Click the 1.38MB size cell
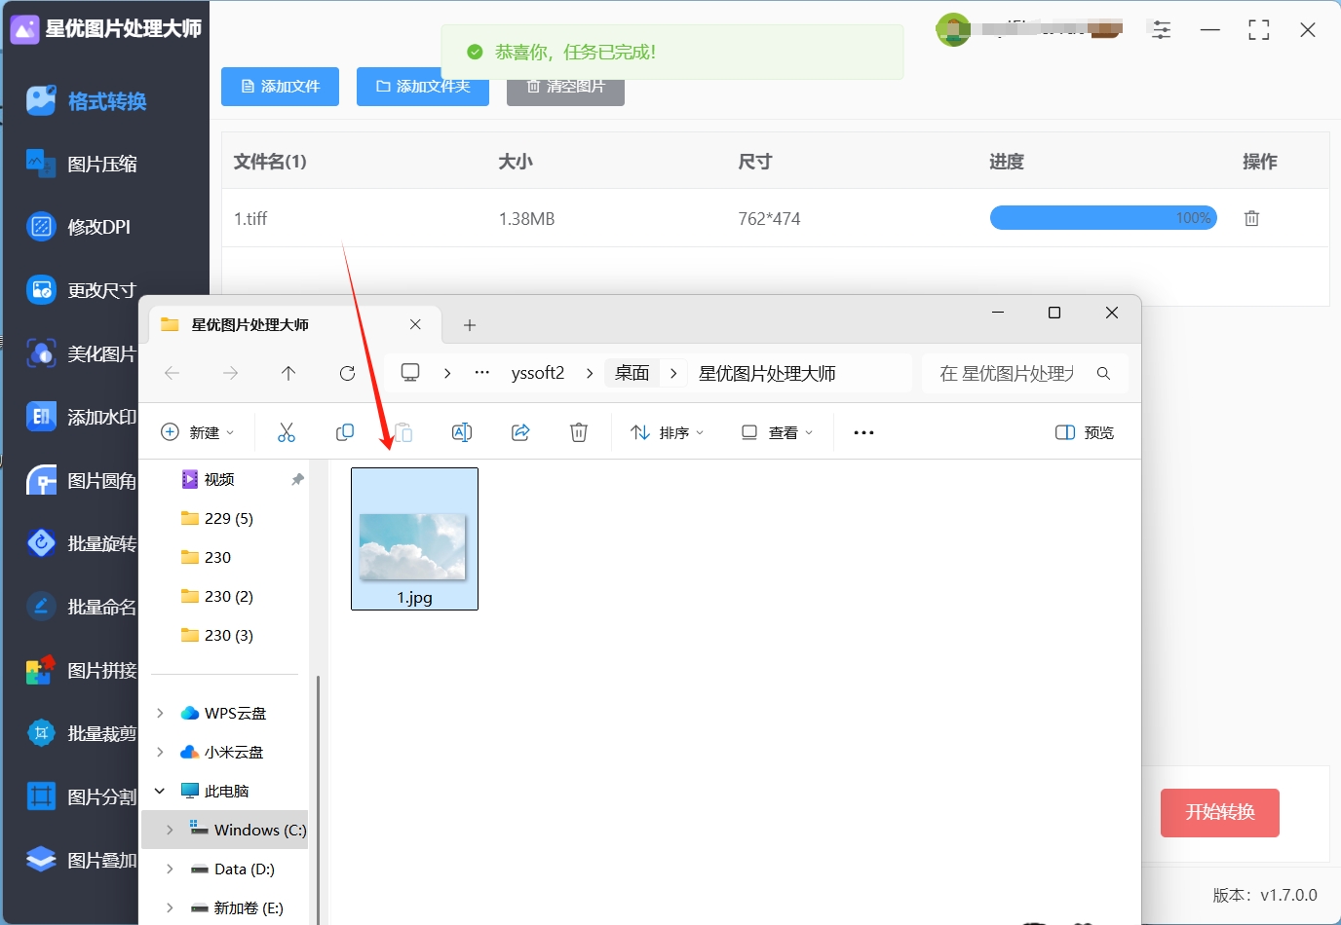 [526, 218]
